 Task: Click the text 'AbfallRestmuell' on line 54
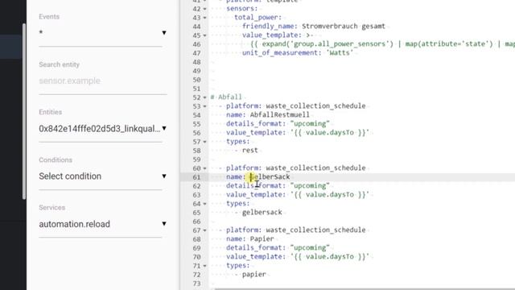(279, 114)
